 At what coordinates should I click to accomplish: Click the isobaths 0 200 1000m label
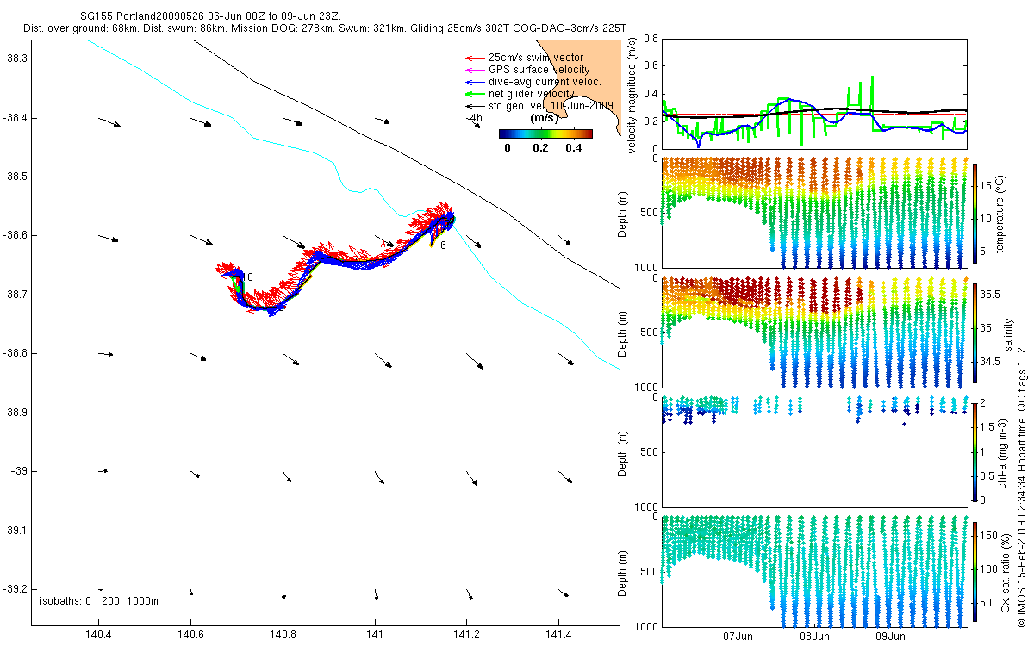[x=99, y=601]
